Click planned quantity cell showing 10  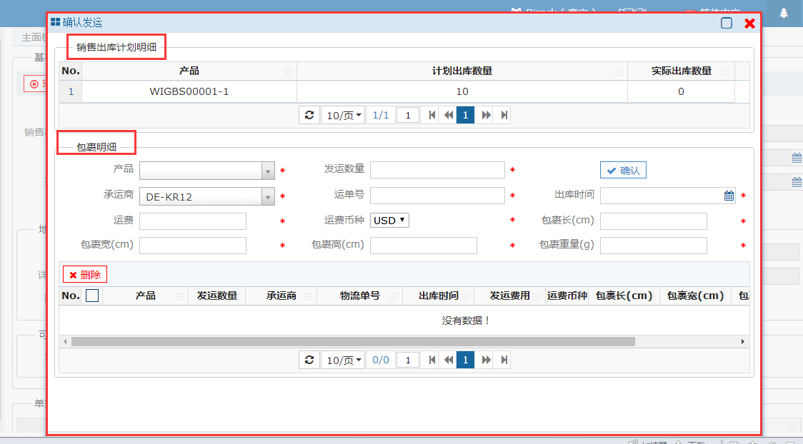click(x=462, y=91)
